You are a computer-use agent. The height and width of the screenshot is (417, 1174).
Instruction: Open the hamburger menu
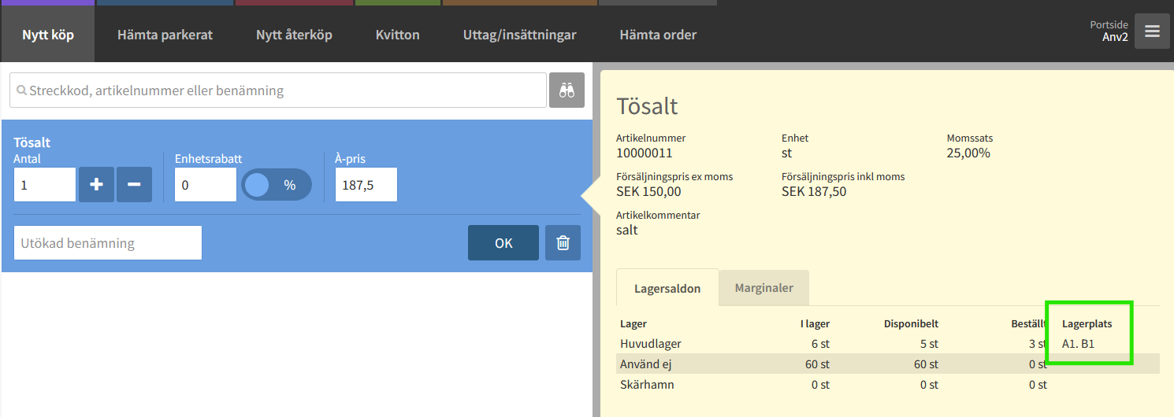tap(1152, 31)
